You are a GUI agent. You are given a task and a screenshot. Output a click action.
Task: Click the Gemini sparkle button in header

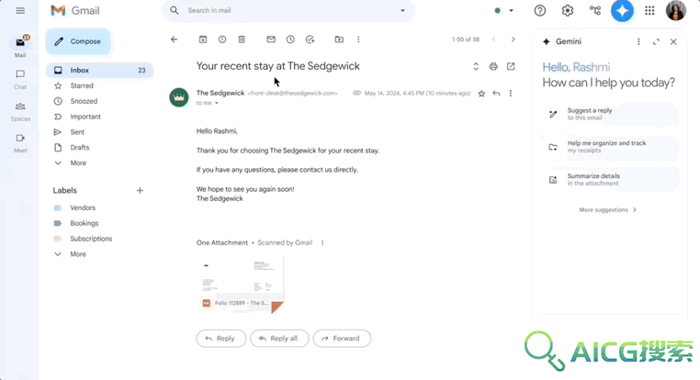click(622, 10)
